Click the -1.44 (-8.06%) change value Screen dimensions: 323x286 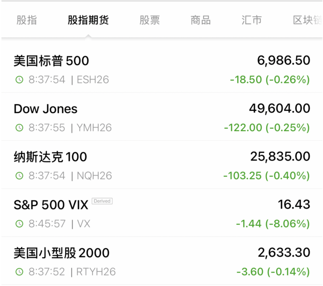(273, 224)
